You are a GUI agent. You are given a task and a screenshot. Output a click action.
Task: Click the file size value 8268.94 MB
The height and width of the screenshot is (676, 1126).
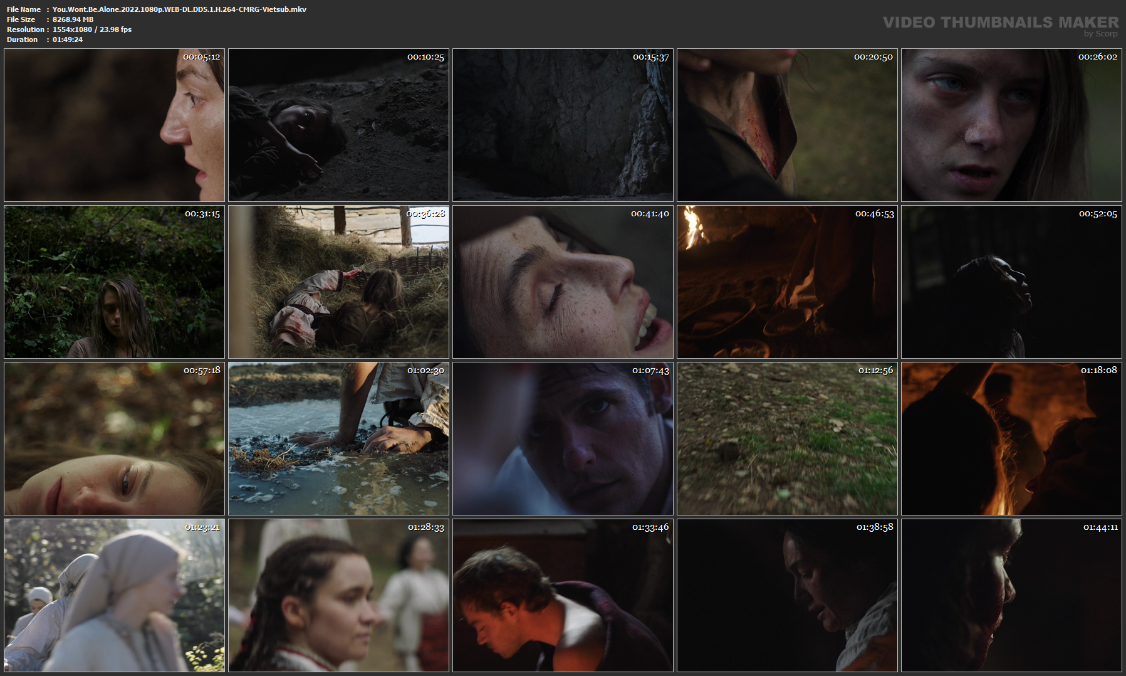click(73, 19)
